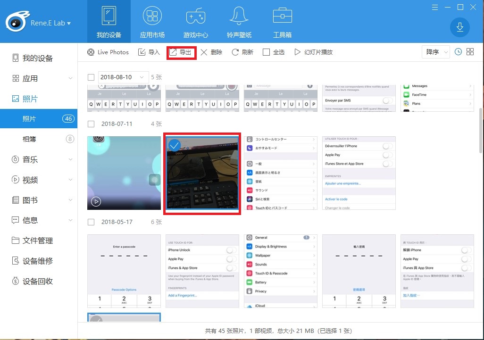
Task: Open the 2018-08-10 date dropdown
Action: click(123, 77)
